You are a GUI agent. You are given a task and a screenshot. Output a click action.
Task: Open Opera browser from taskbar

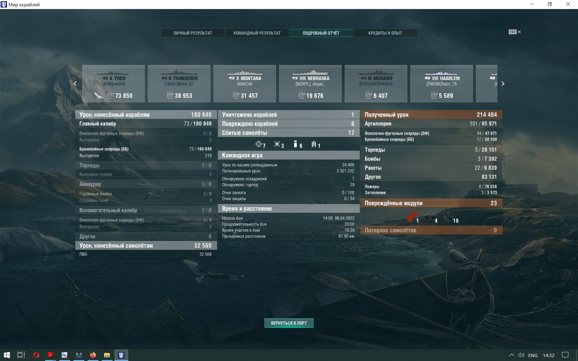(x=36, y=355)
